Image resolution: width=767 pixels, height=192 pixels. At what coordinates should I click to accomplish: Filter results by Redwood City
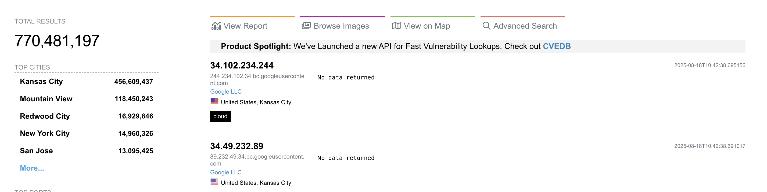[45, 116]
